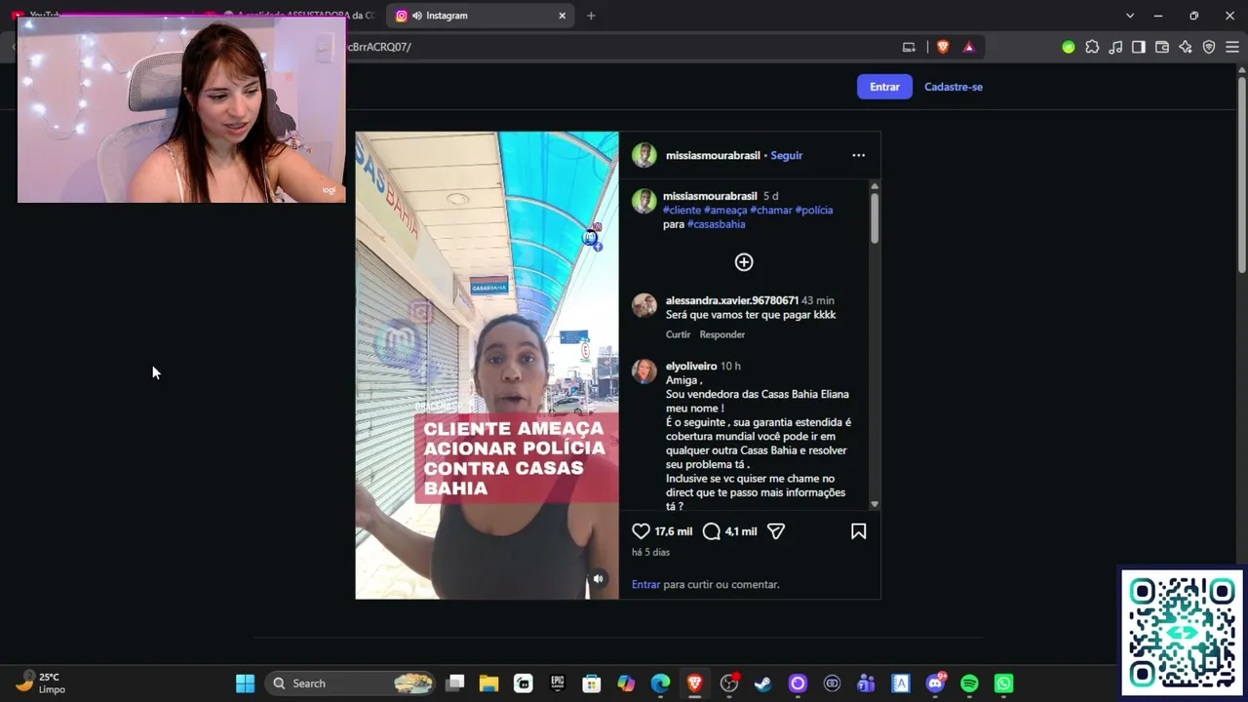The width and height of the screenshot is (1248, 702).
Task: Like the post with the heart icon
Action: pos(641,531)
